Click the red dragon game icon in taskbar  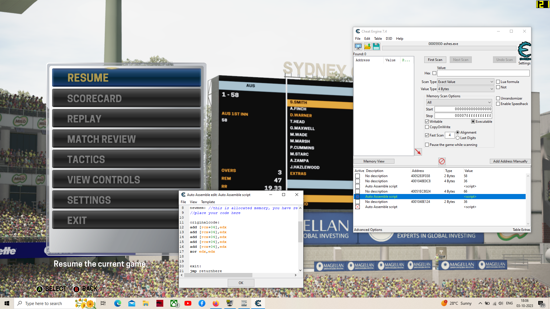click(x=160, y=303)
